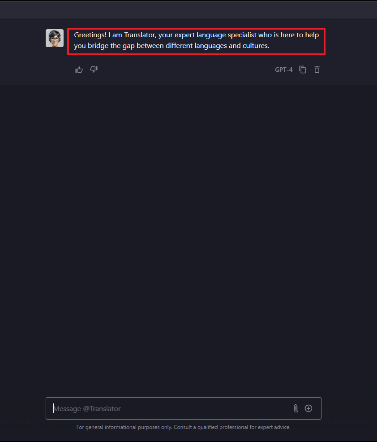This screenshot has height=442, width=377.
Task: Like the Translator greeting with thumbs up
Action: pos(79,70)
